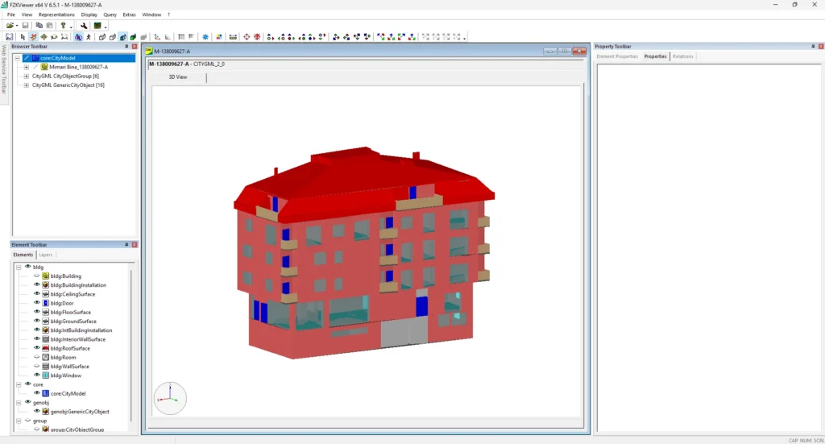Open settings with the wrench icon
The width and height of the screenshot is (825, 444).
[x=84, y=25]
